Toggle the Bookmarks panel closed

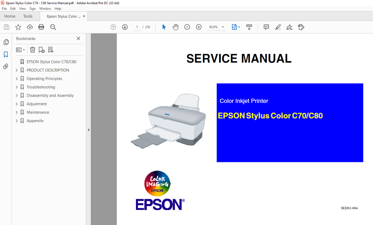[78, 38]
